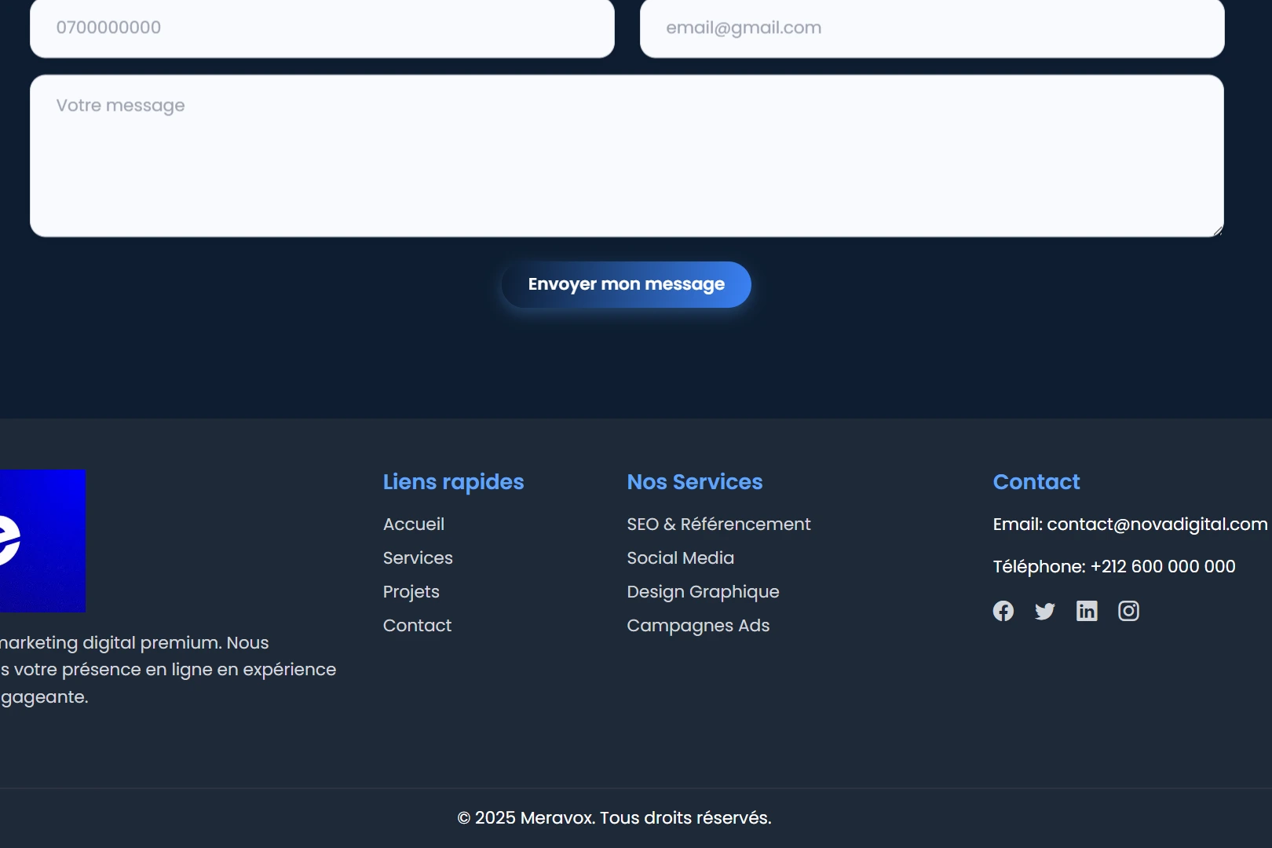
Task: Focus the phone number input field
Action: (322, 28)
